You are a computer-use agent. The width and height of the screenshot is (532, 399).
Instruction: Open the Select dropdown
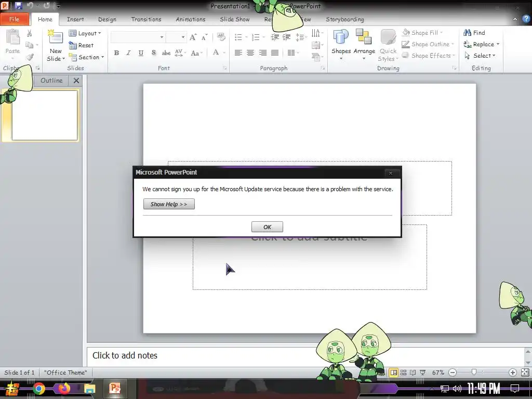(480, 56)
